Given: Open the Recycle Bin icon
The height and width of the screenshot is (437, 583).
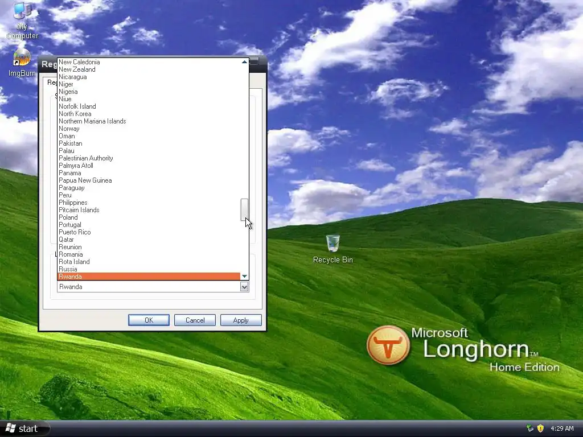Looking at the screenshot, I should click(x=332, y=249).
